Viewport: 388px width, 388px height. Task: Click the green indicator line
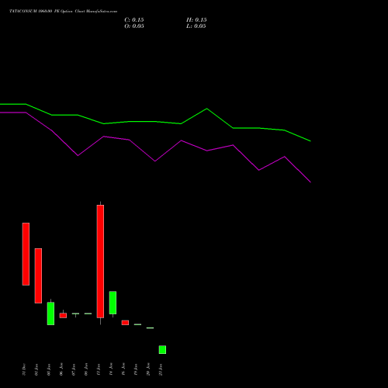[x=155, y=122]
